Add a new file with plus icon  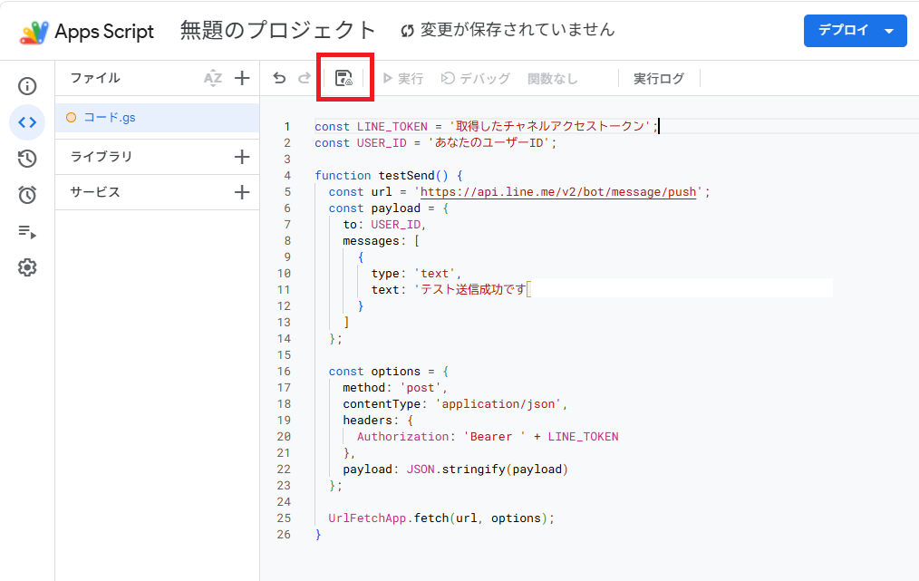pyautogui.click(x=242, y=78)
